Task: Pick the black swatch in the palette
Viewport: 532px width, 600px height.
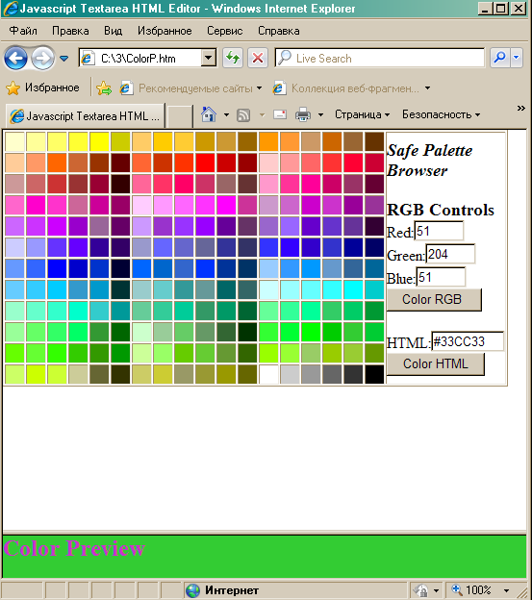Action: [x=374, y=374]
